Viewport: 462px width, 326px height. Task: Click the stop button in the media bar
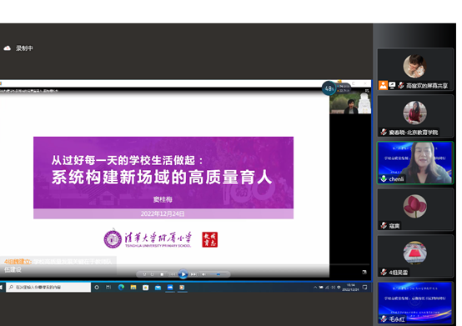point(162,274)
